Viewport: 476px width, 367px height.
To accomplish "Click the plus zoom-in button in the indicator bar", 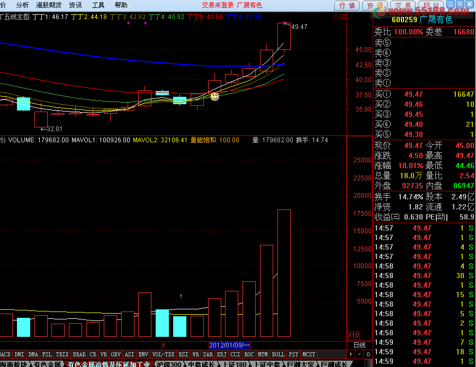I will click(351, 354).
